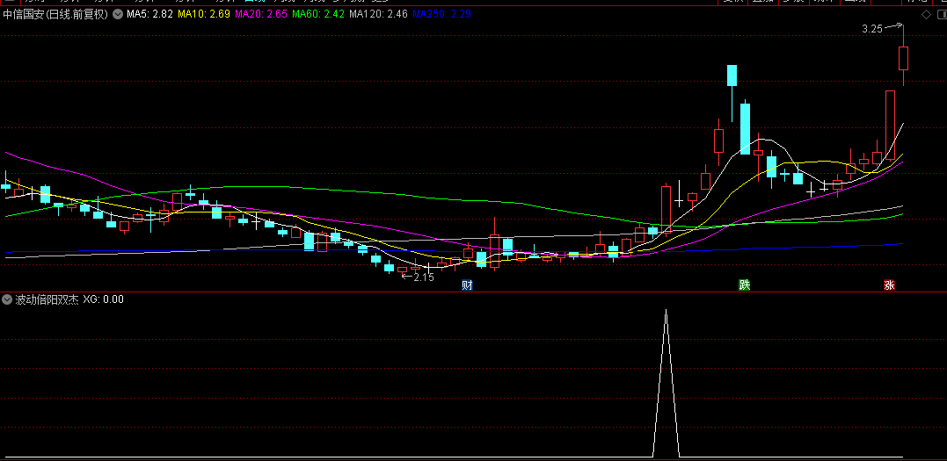Open the dropdown arrow beside 中信国安 title
This screenshot has height=461, width=947.
click(x=117, y=13)
